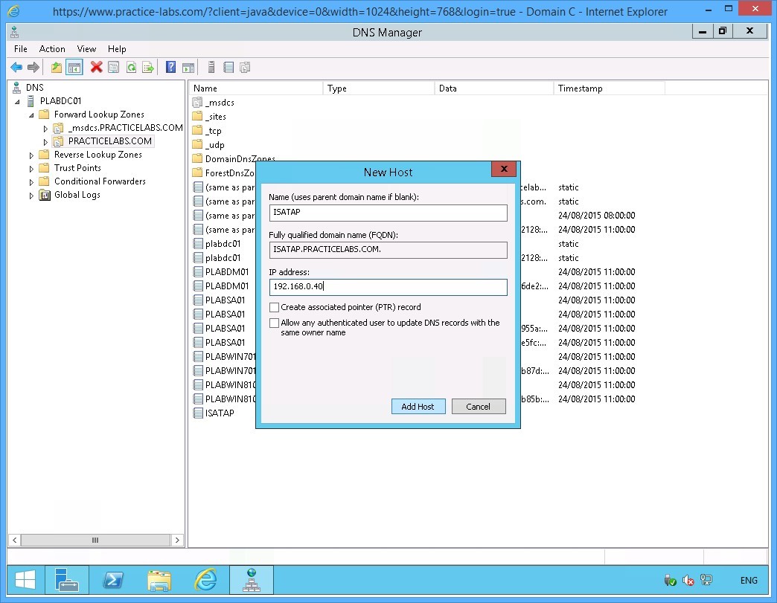Click the Refresh toolbar icon
777x603 pixels.
coord(131,68)
